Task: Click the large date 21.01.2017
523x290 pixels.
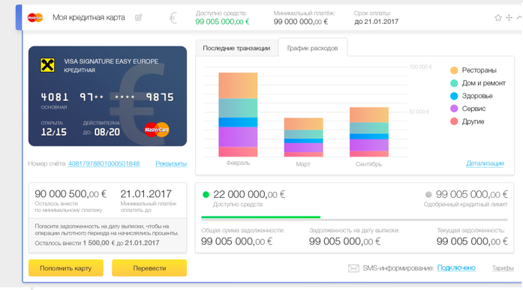Action: (146, 194)
